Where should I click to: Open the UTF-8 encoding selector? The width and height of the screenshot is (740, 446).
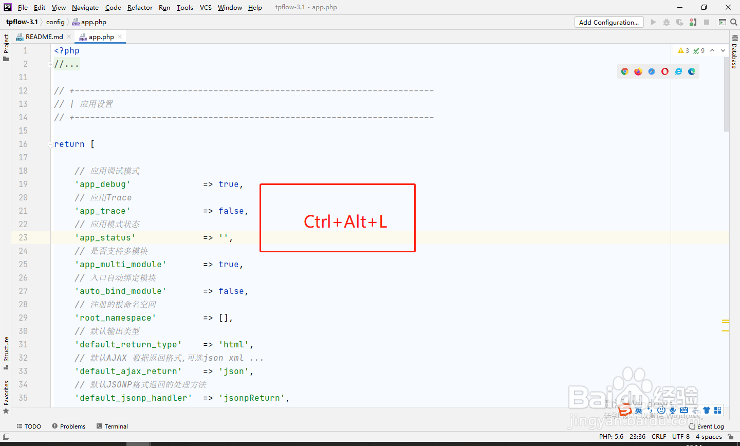click(x=681, y=437)
